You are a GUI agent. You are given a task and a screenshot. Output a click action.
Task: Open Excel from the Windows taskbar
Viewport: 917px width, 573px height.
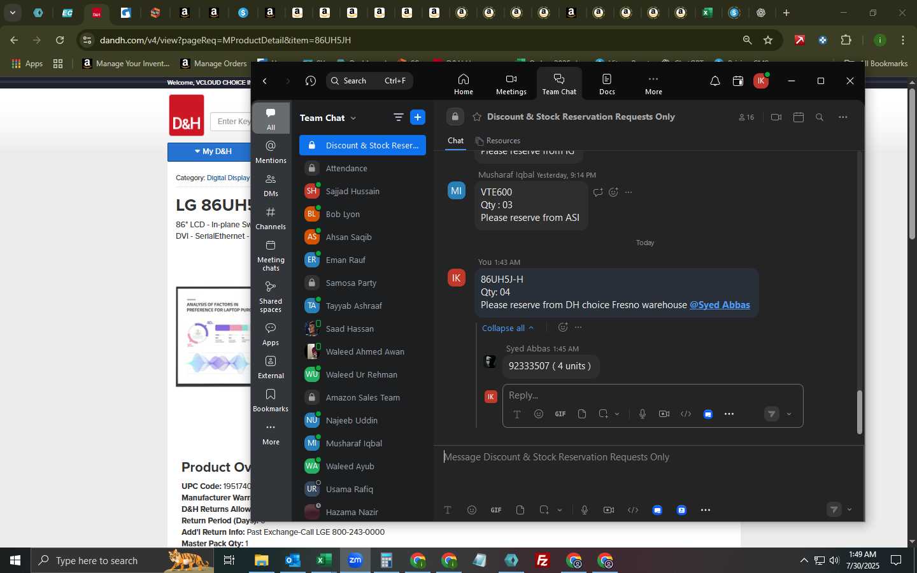pyautogui.click(x=323, y=560)
